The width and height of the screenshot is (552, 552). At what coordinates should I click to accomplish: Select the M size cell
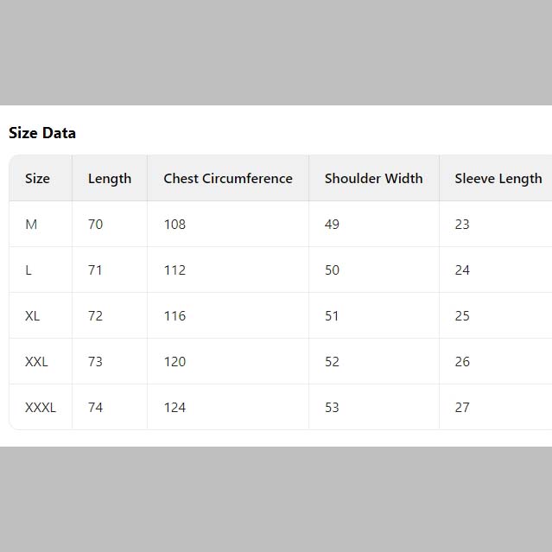pos(31,225)
